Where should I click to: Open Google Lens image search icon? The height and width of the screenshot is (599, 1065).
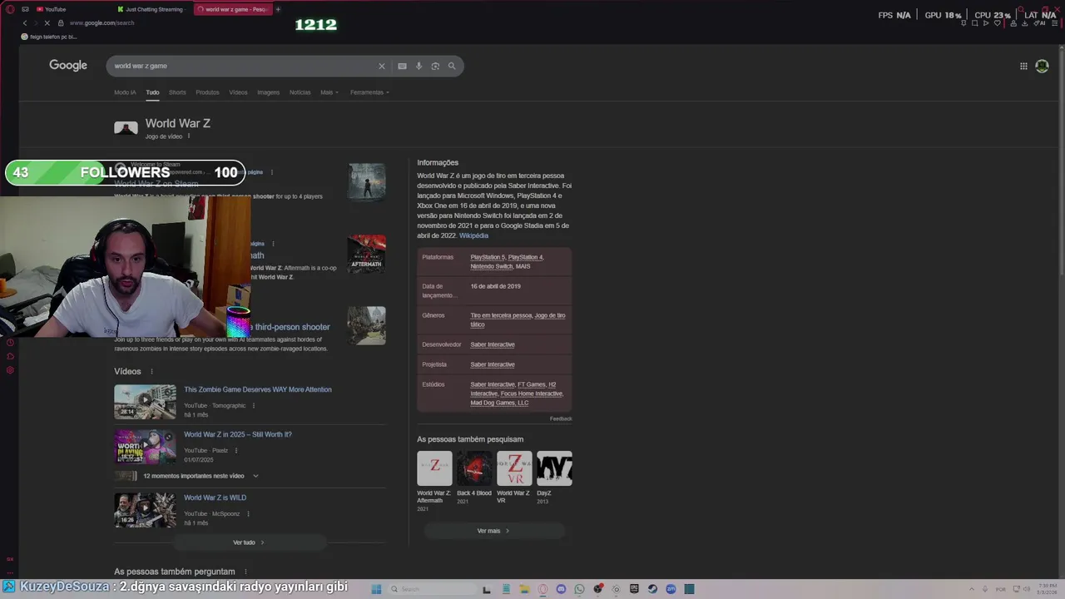(435, 66)
